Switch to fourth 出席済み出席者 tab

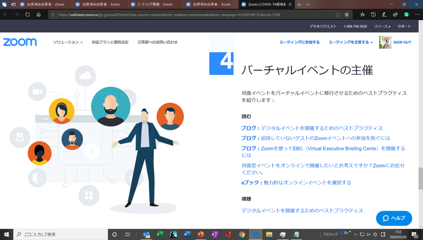(x=211, y=5)
